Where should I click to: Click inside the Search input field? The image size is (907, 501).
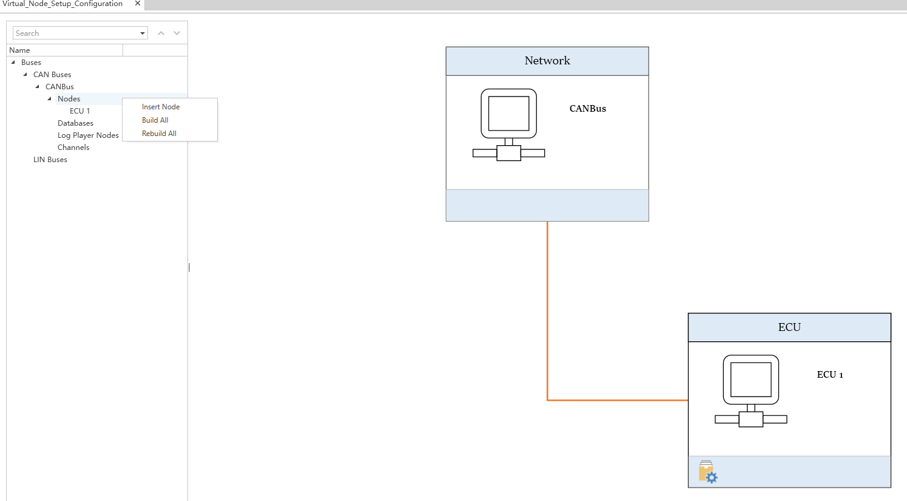(x=76, y=33)
